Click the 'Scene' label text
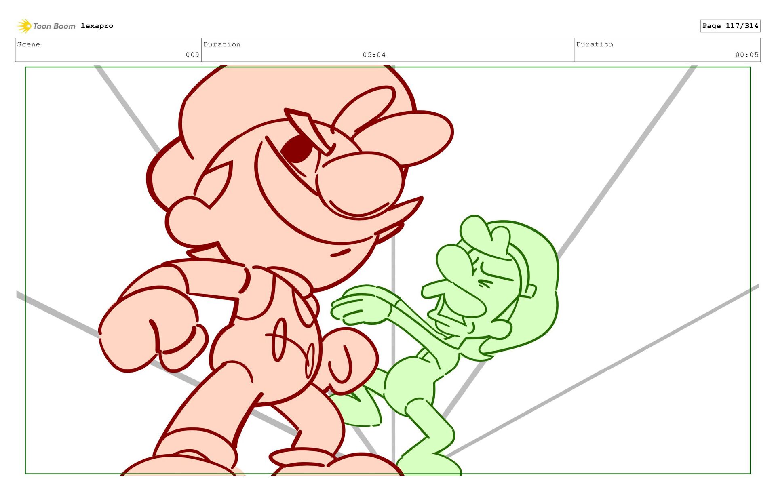This screenshot has width=776, height=501. (x=29, y=44)
